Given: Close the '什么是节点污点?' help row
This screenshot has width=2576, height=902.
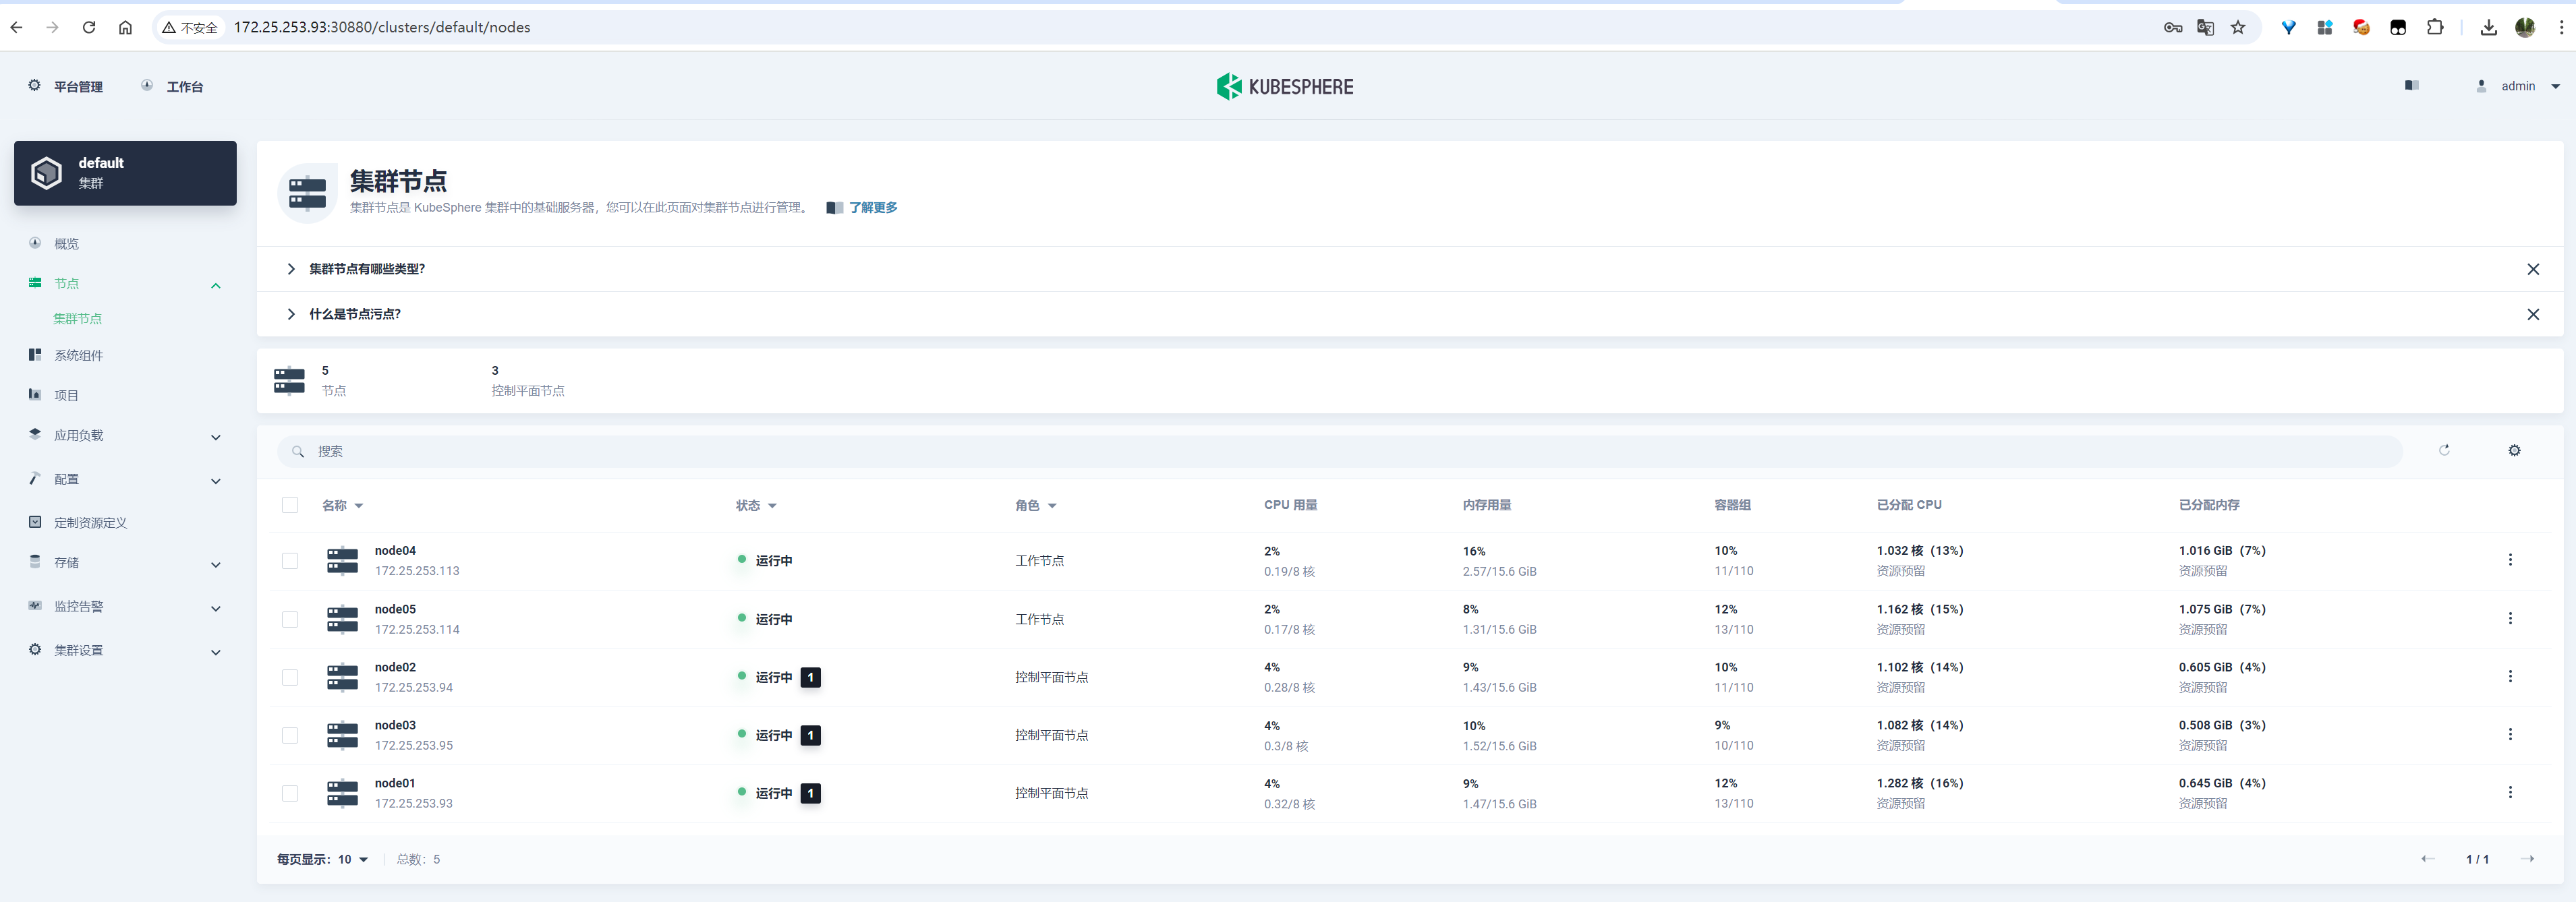Looking at the screenshot, I should coord(2532,315).
